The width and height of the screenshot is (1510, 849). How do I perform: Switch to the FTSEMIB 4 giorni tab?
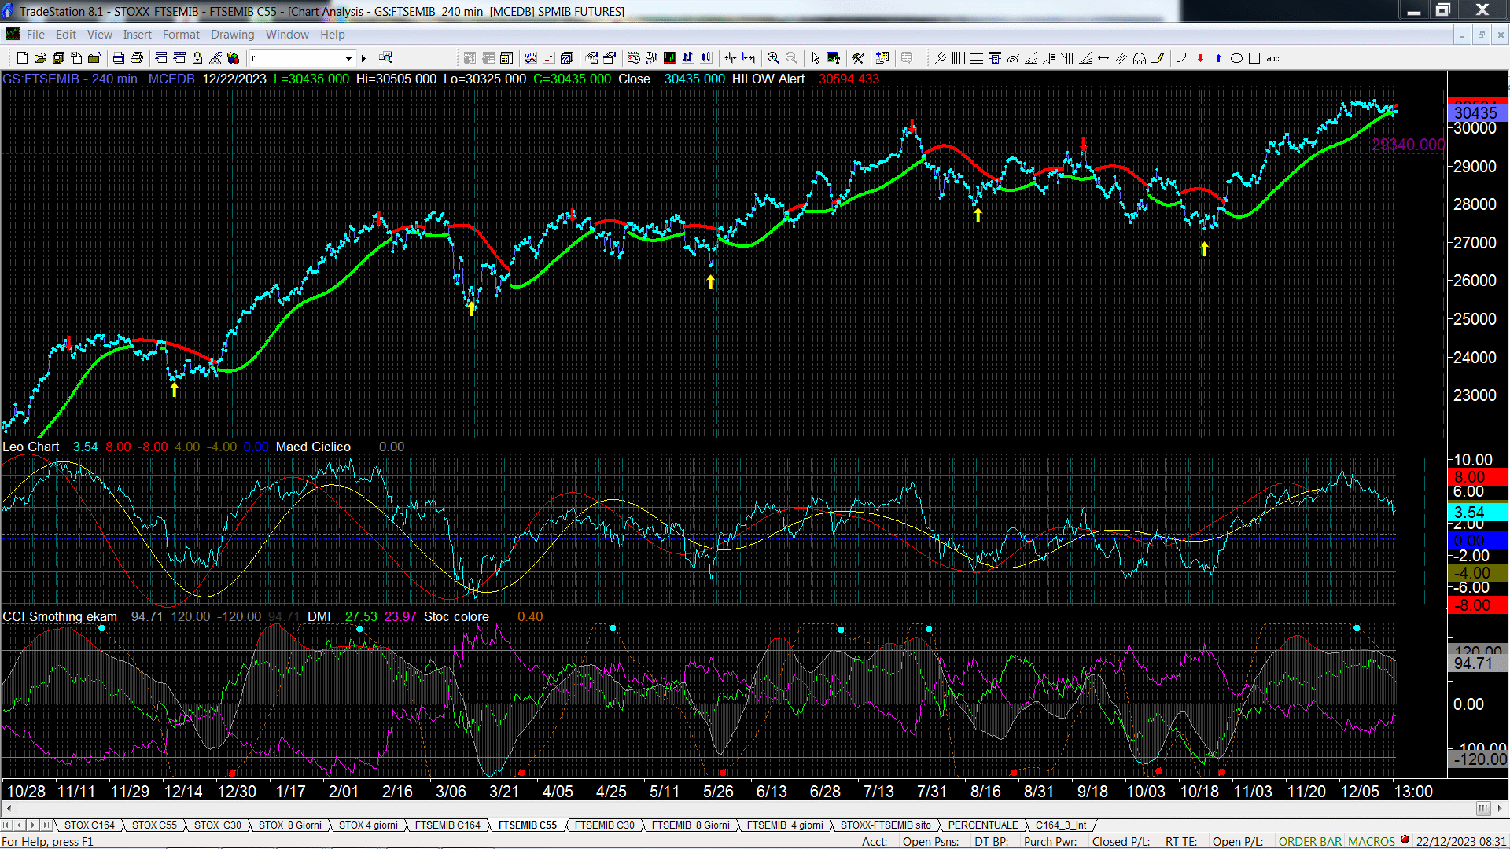click(x=785, y=825)
